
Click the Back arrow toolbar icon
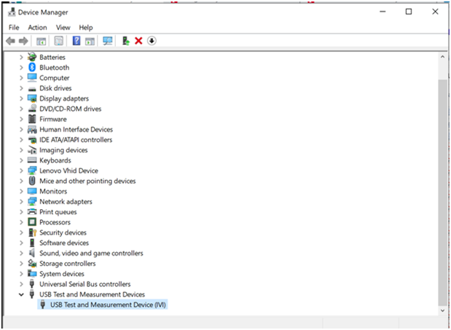(x=10, y=41)
